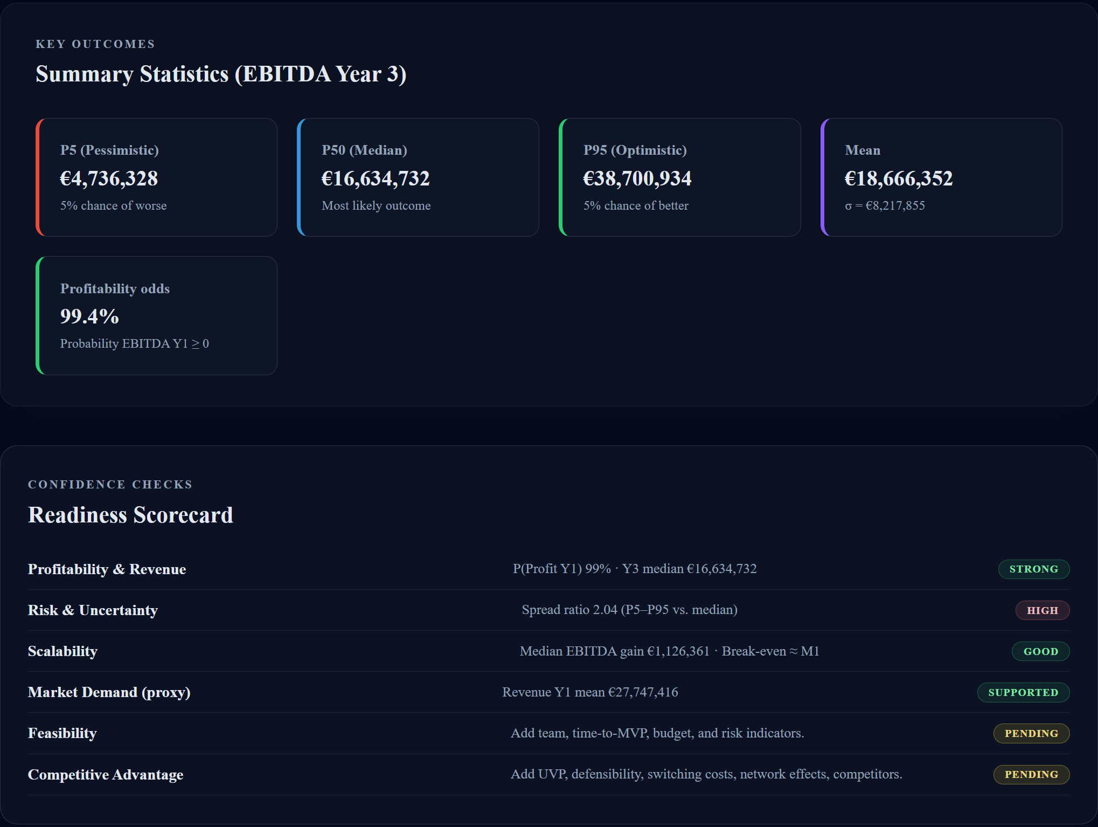Select the Profitability odds card
Image resolution: width=1098 pixels, height=827 pixels.
(x=157, y=316)
